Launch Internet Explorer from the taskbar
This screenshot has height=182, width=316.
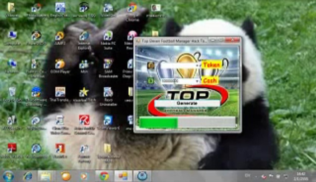(27, 176)
